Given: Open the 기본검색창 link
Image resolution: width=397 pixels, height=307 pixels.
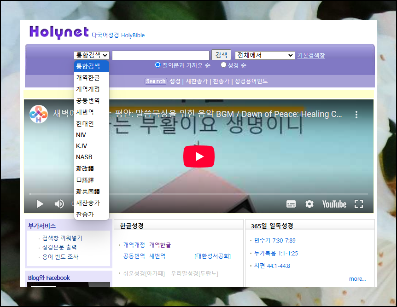Looking at the screenshot, I should coord(311,55).
